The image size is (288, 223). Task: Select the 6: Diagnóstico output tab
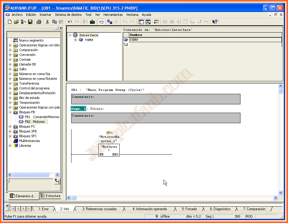[x=220, y=209]
